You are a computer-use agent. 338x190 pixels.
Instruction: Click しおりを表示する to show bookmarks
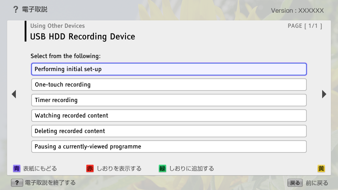tap(119, 169)
